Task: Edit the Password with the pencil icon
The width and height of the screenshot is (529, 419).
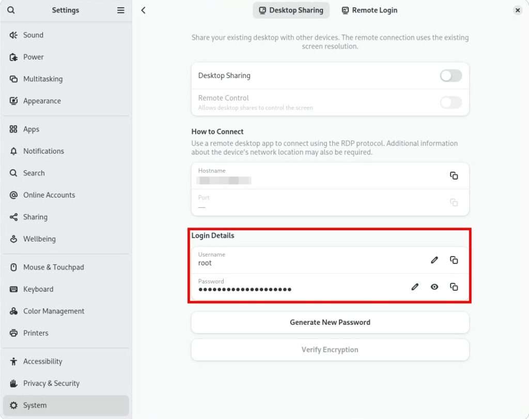Action: 414,287
